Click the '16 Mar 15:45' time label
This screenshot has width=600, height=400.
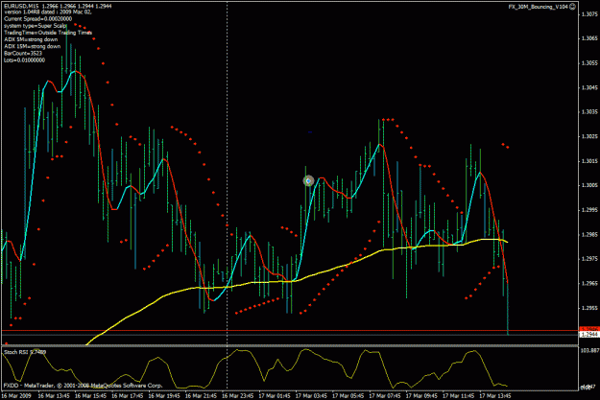pos(90,396)
